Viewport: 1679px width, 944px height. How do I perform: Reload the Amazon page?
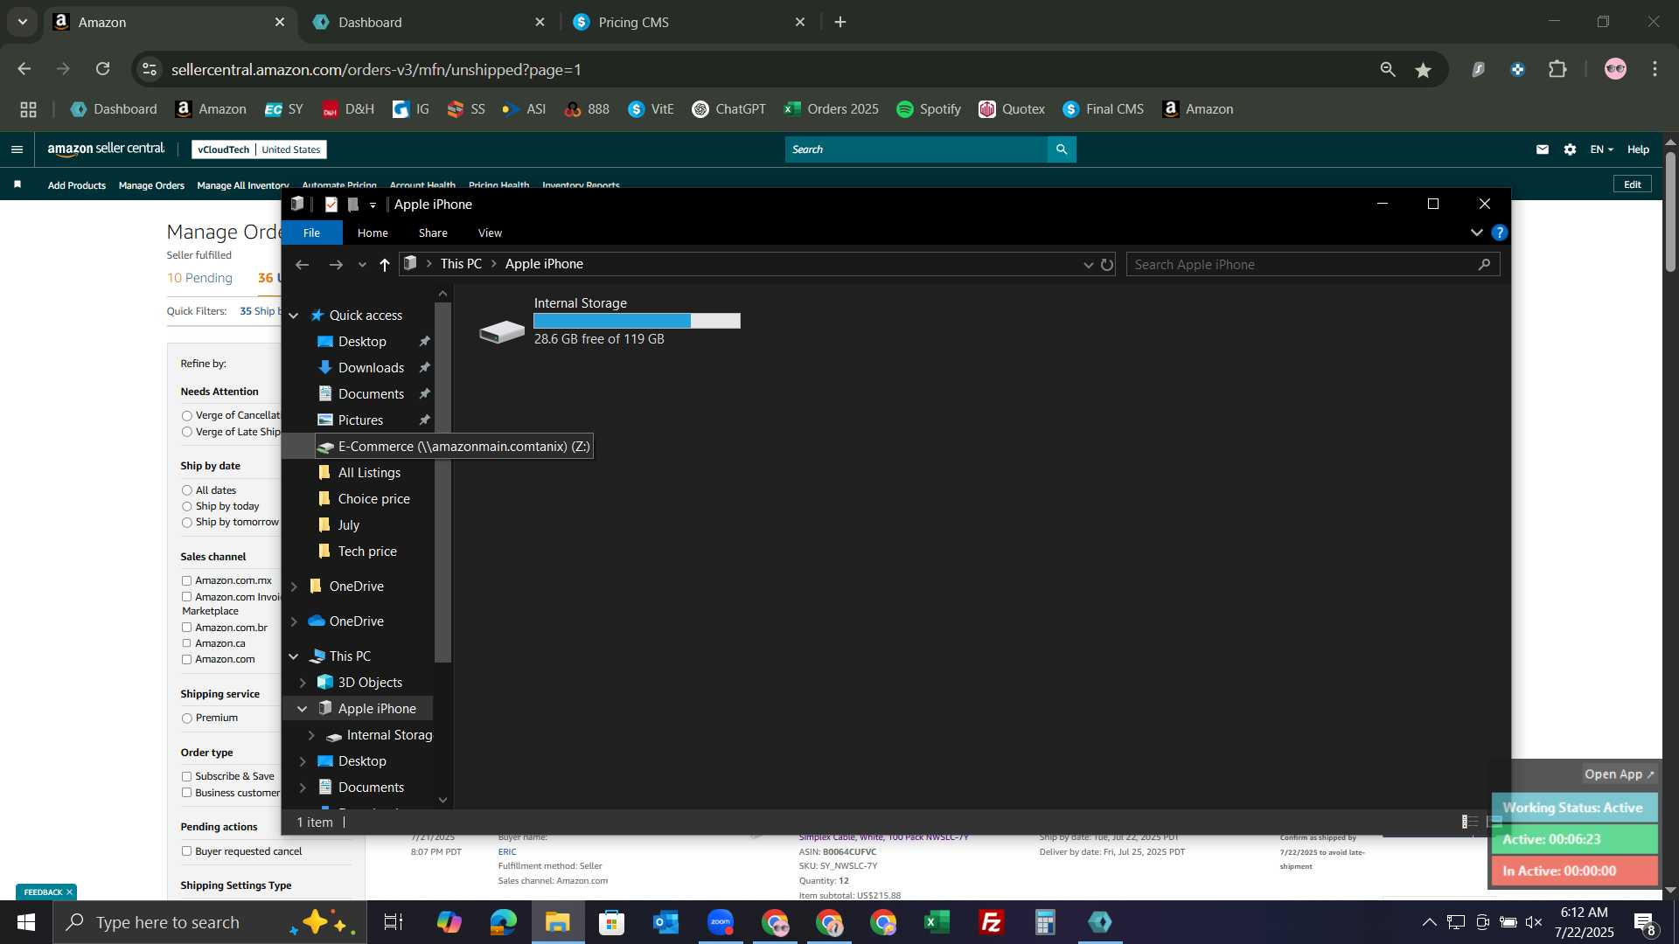click(x=103, y=69)
